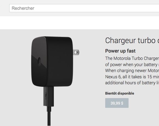Click the Motorola logo on the charger
This screenshot has width=159, height=126.
click(x=39, y=61)
